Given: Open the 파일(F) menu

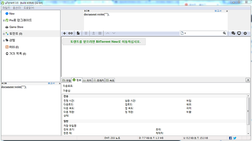Looking at the screenshot, I should (6, 8).
